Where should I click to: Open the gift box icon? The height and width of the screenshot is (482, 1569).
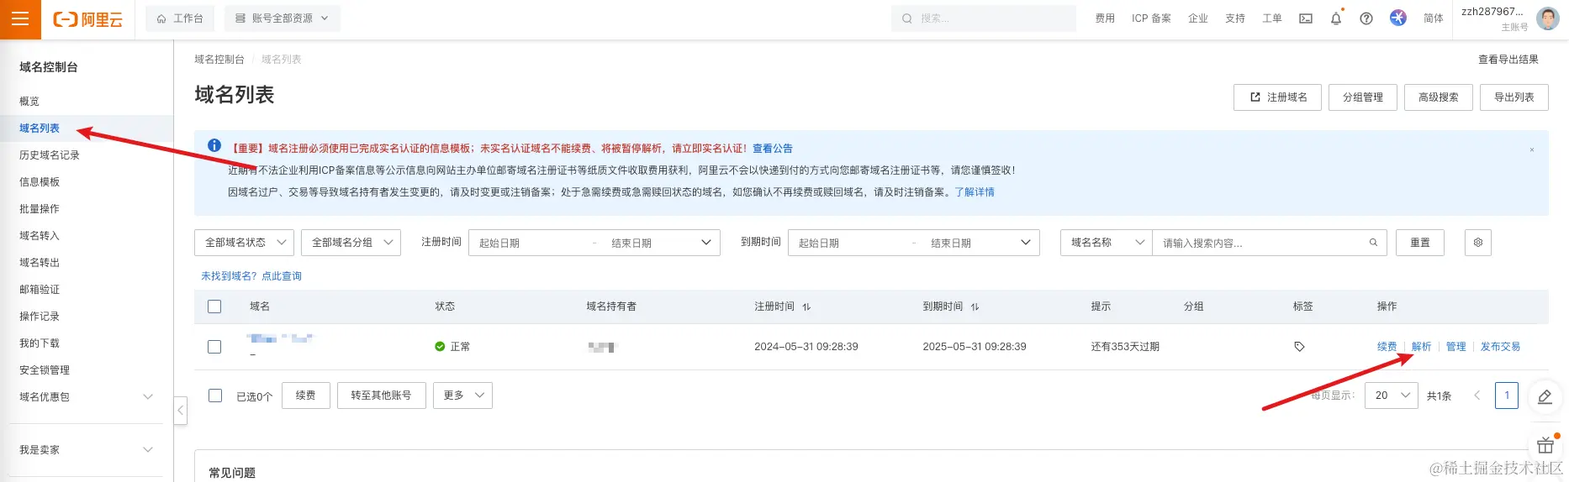point(1545,445)
